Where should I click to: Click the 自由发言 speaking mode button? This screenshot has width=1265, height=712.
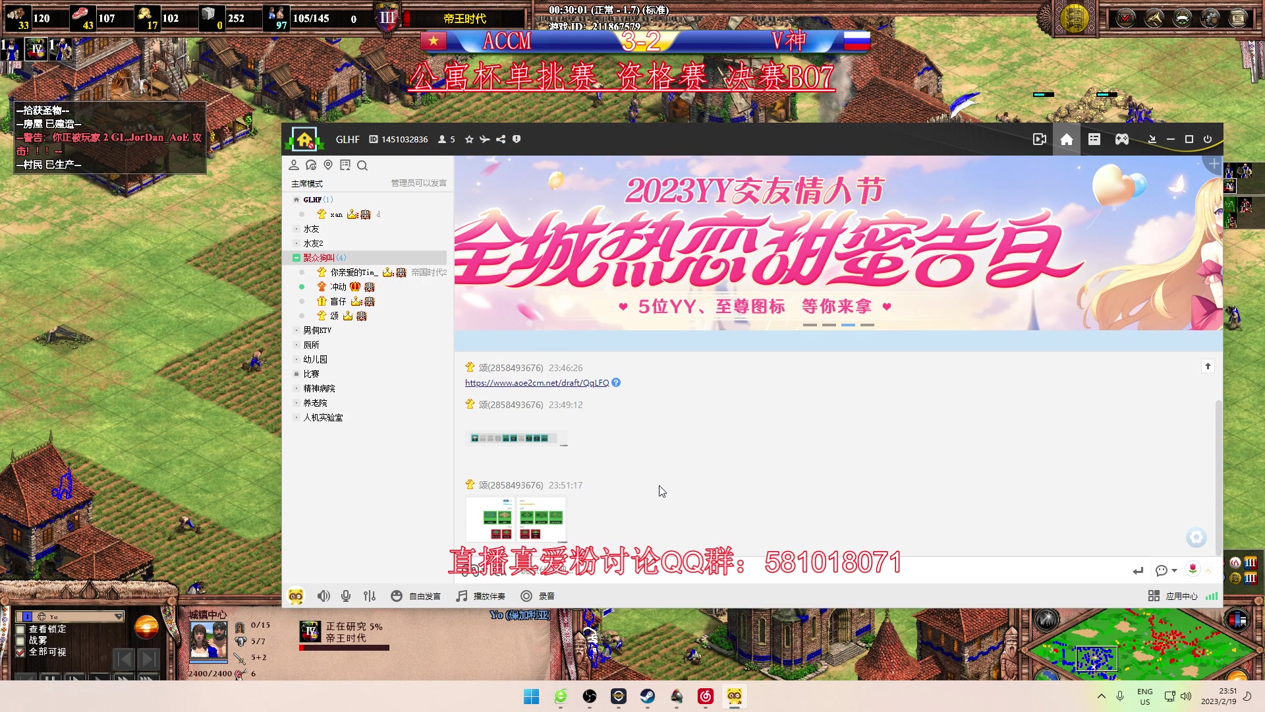click(x=416, y=596)
